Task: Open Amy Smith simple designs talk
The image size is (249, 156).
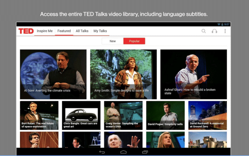Action: [123, 74]
